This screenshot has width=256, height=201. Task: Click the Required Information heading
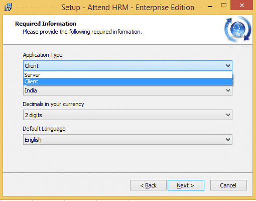(x=46, y=24)
